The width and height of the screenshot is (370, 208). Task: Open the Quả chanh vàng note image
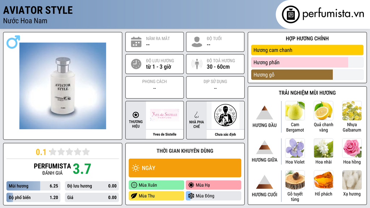coord(323,110)
